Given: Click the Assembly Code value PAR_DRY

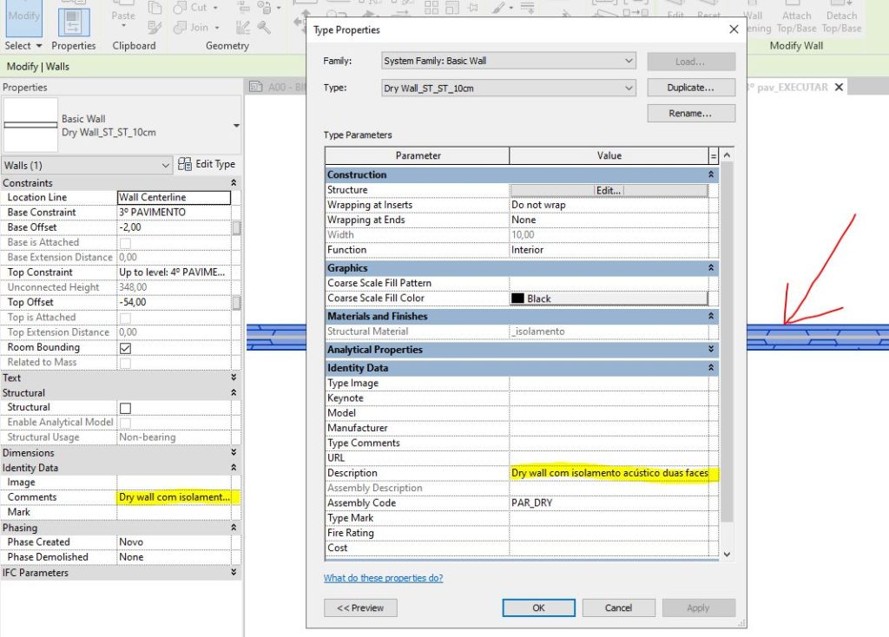Looking at the screenshot, I should coord(609,502).
